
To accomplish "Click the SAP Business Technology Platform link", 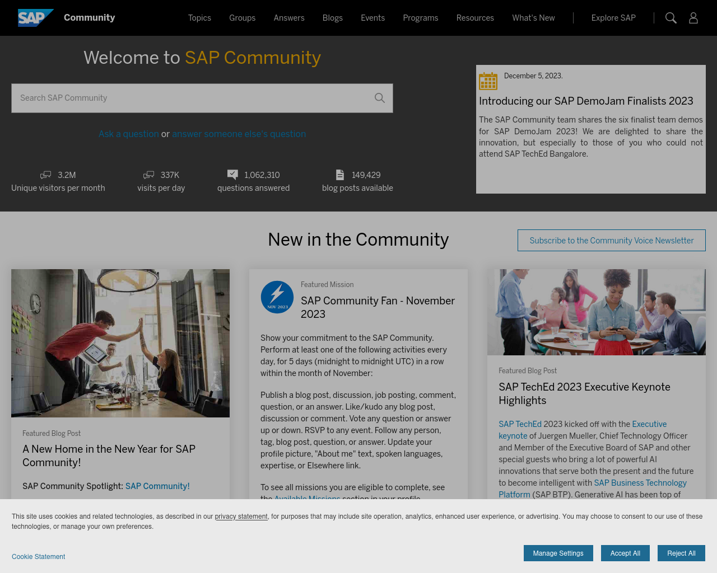I will (640, 483).
